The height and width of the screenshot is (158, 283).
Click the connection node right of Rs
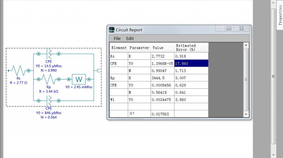(x=28, y=70)
